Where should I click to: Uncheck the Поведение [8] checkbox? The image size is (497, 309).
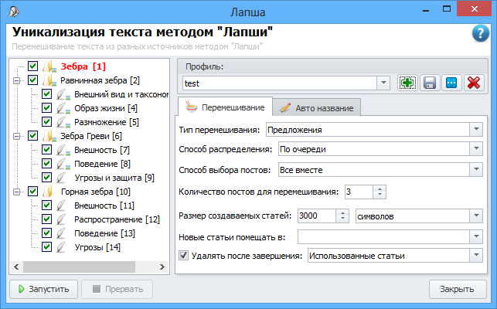[x=47, y=164]
